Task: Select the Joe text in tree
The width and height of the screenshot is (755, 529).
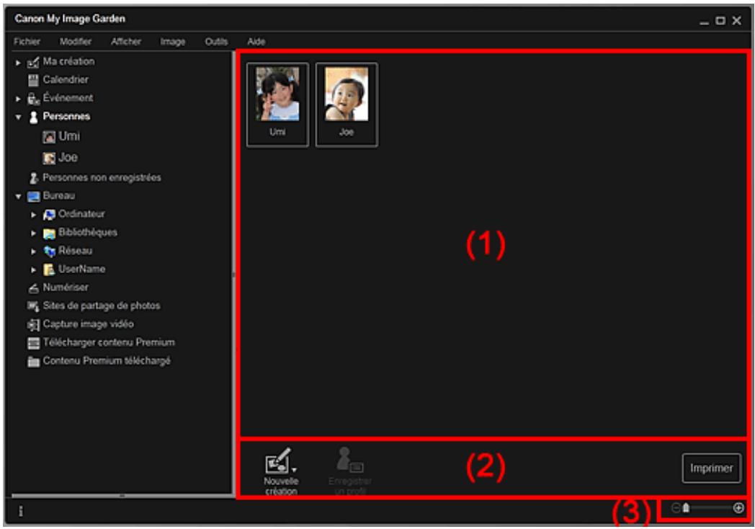Action: (68, 158)
